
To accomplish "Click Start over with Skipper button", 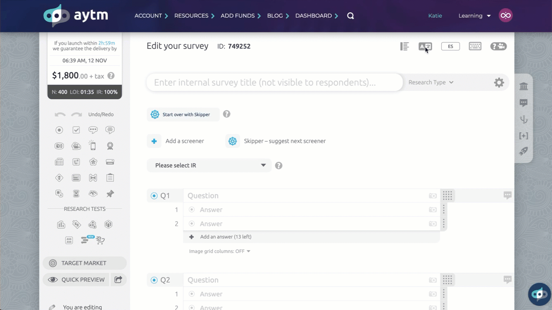I will point(183,114).
